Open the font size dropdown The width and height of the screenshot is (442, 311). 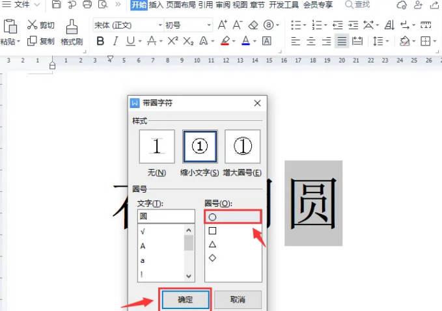(x=209, y=25)
